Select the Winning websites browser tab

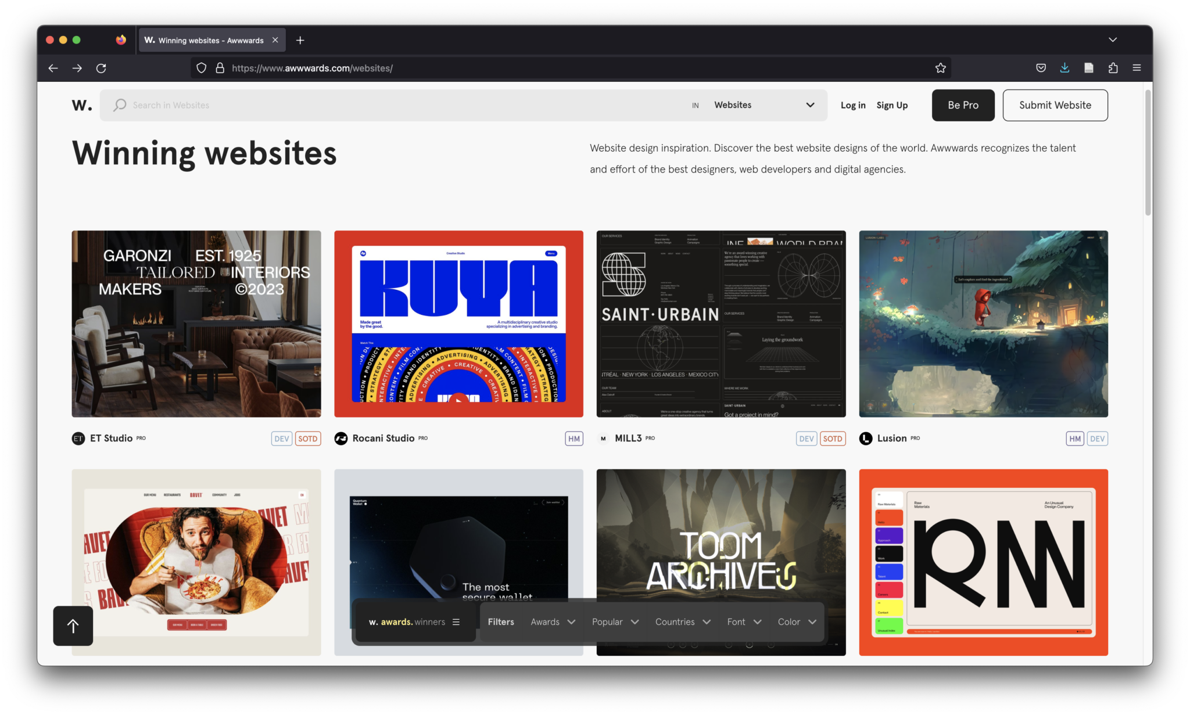[x=211, y=40]
